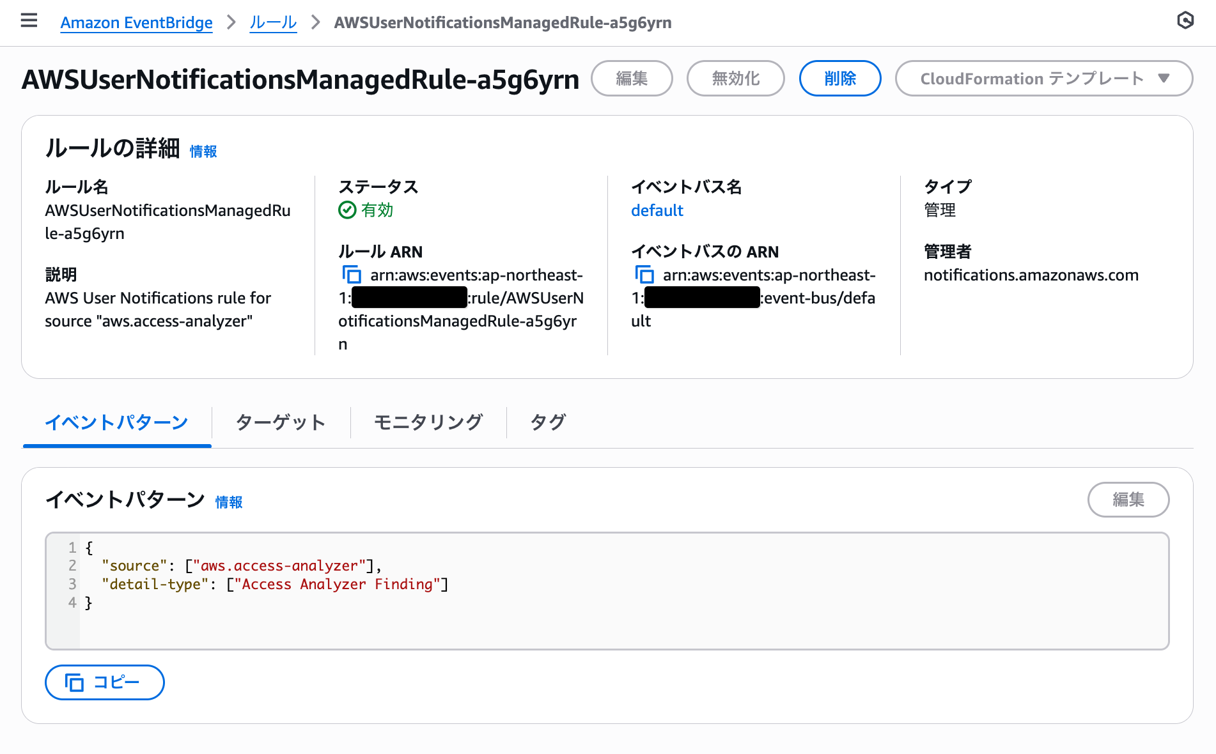Open ルール breadcrumb dropdown in navigation path

click(273, 22)
